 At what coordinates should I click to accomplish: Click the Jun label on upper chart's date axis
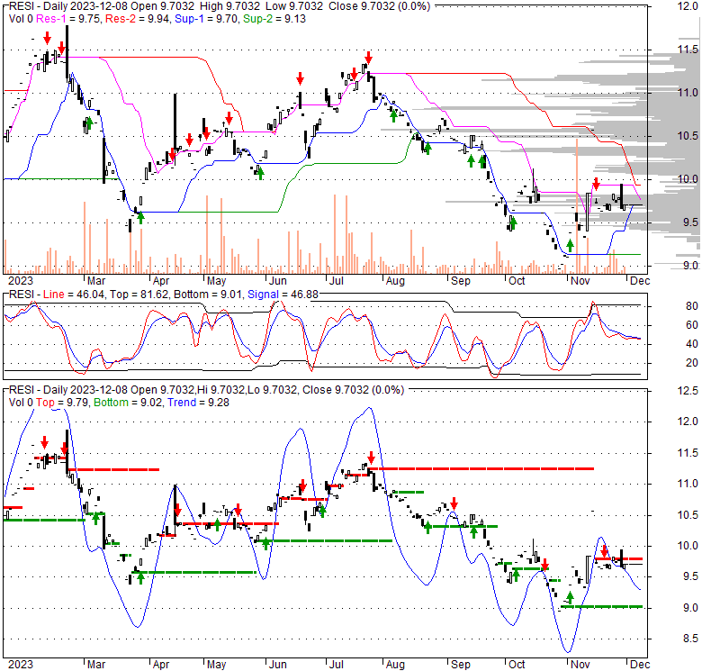(x=277, y=281)
